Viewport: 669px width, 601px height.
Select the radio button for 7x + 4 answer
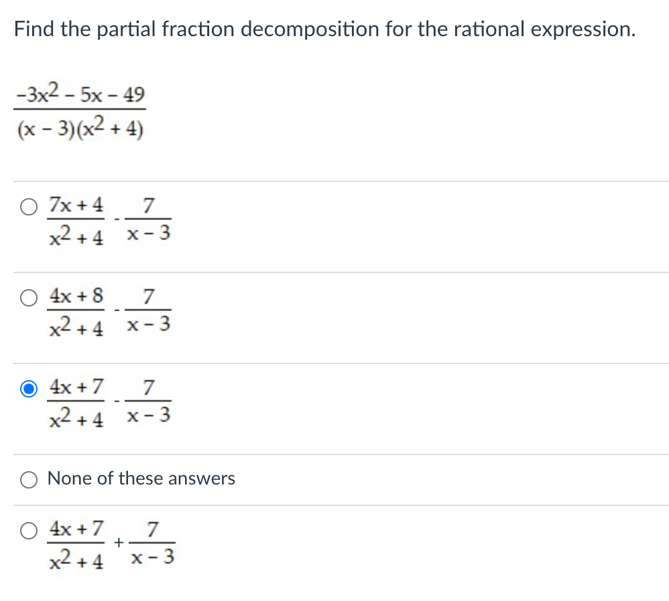pyautogui.click(x=29, y=207)
